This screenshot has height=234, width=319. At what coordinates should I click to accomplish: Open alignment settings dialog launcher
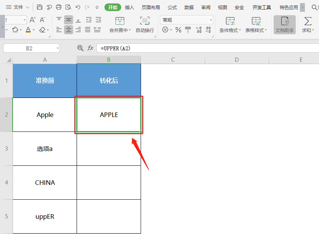click(x=155, y=37)
